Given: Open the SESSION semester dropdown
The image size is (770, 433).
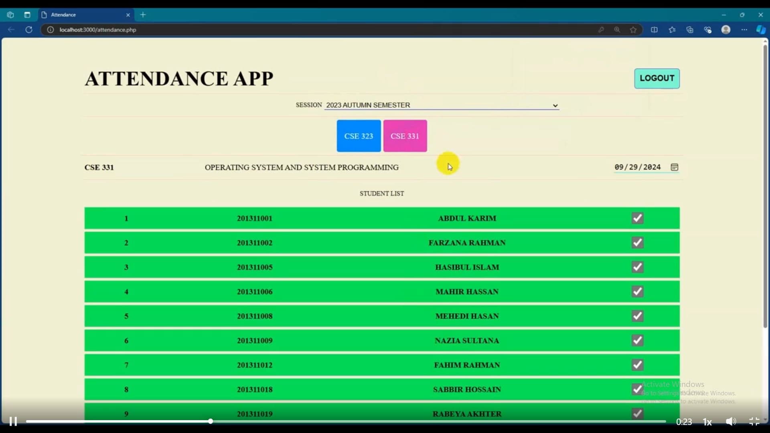Looking at the screenshot, I should 442,105.
